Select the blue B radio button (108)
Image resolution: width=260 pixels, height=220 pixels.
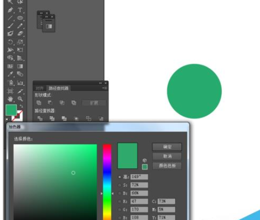120,218
